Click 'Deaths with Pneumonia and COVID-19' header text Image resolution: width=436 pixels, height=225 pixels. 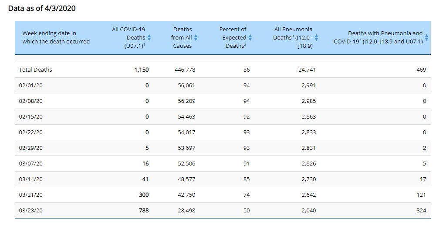coord(378,37)
